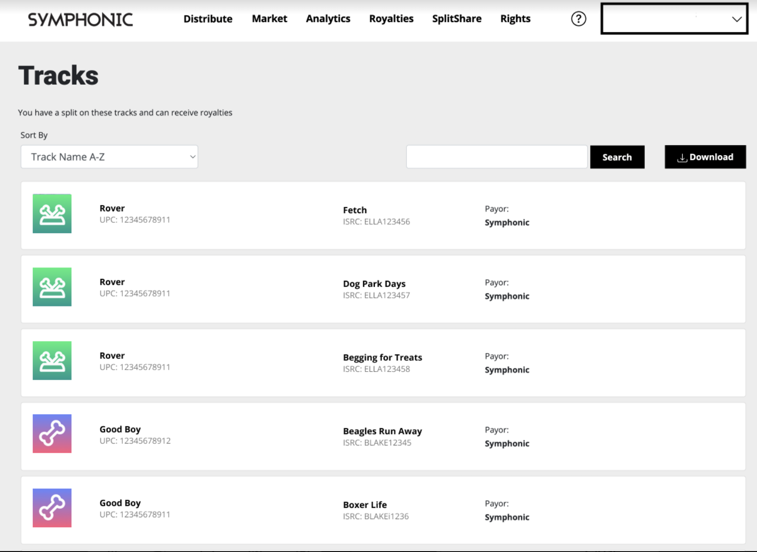Select the Dog Park Days track title

[374, 284]
